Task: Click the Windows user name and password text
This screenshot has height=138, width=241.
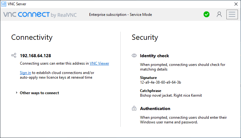Action: pyautogui.click(x=183, y=120)
